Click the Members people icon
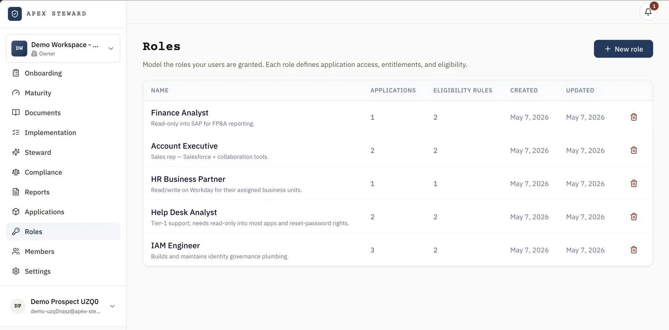Image resolution: width=669 pixels, height=330 pixels. tap(16, 251)
